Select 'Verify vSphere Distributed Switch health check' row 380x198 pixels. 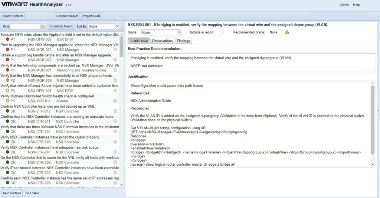pos(60,98)
